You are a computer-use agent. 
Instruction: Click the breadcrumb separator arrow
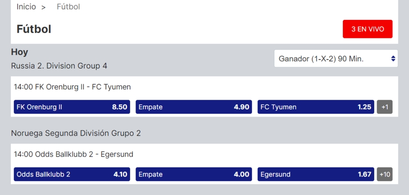pyautogui.click(x=44, y=7)
